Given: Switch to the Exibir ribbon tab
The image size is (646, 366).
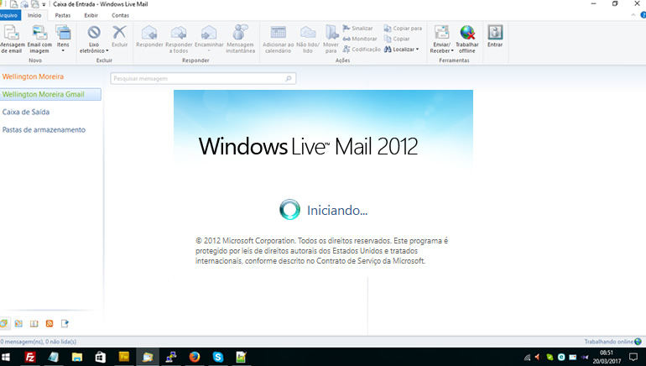Looking at the screenshot, I should pyautogui.click(x=91, y=15).
